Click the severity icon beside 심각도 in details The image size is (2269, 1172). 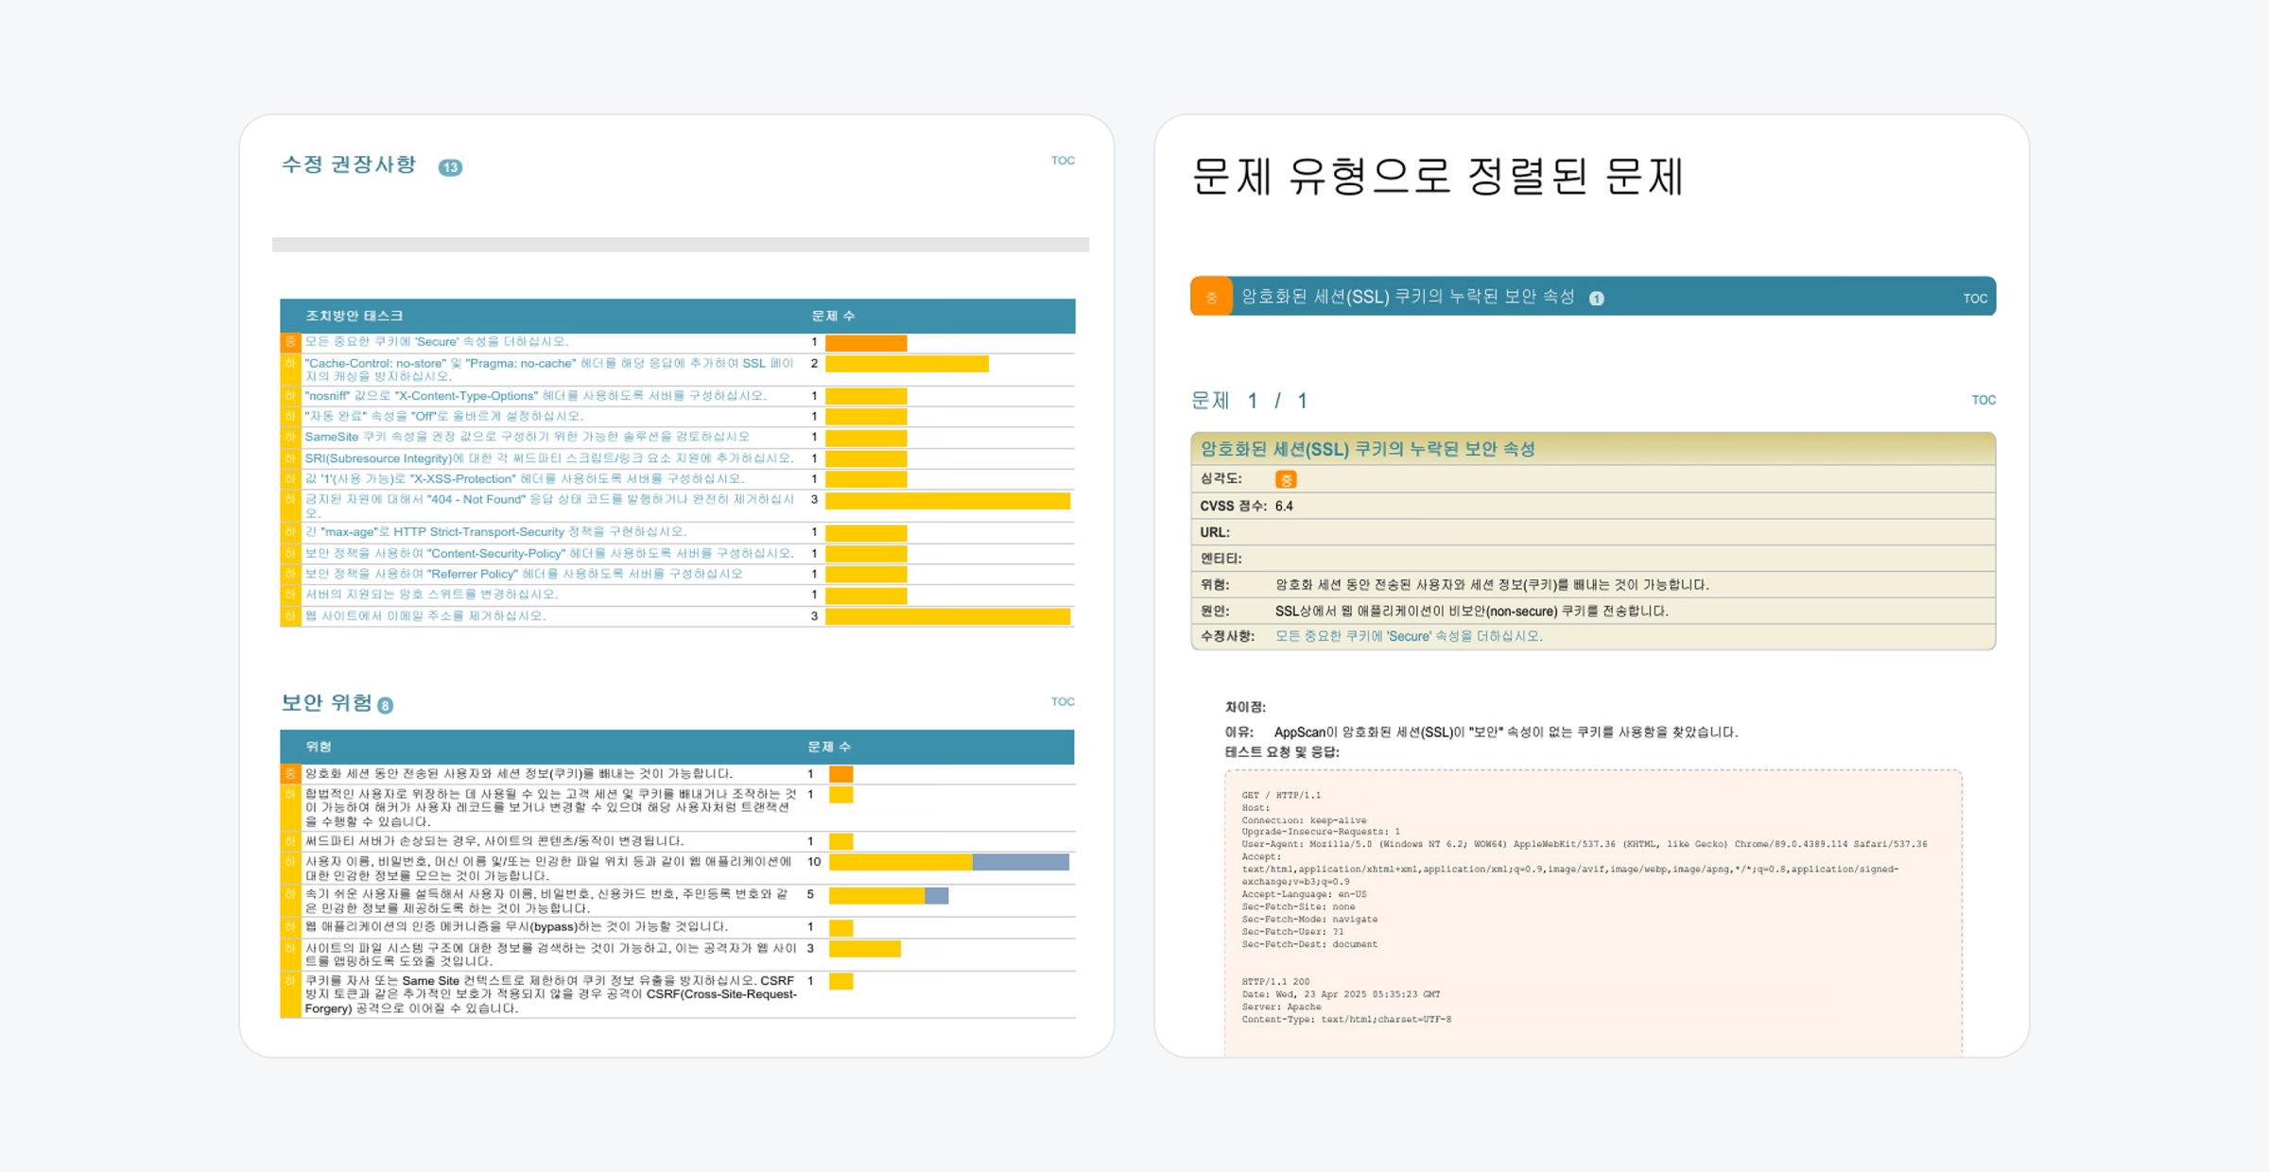tap(1285, 479)
